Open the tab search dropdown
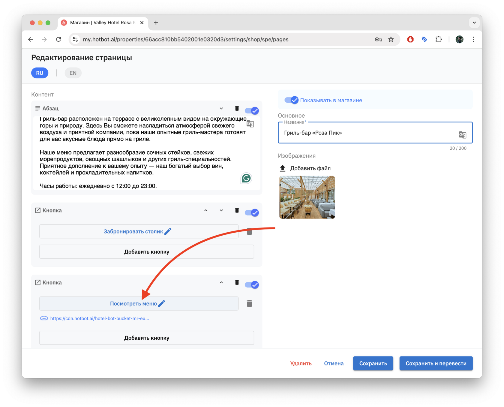Screen dimensions: 504x407 click(x=474, y=23)
